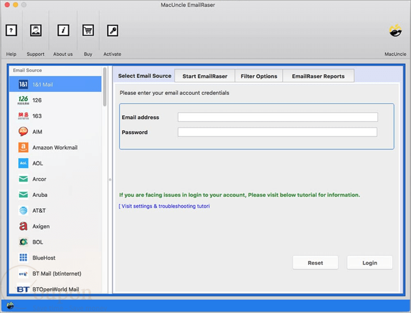The width and height of the screenshot is (411, 313).
Task: Click the Email address input field
Action: tap(278, 117)
